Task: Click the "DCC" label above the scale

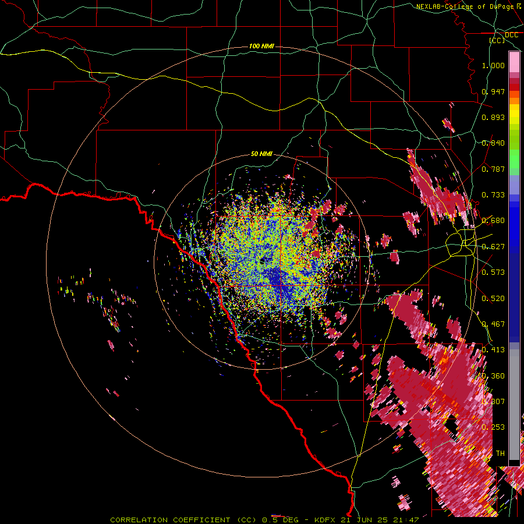Action: point(512,35)
